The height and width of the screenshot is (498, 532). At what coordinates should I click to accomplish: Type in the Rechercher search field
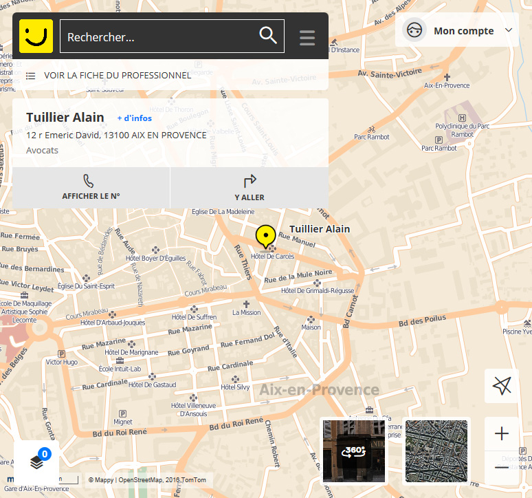coord(159,36)
